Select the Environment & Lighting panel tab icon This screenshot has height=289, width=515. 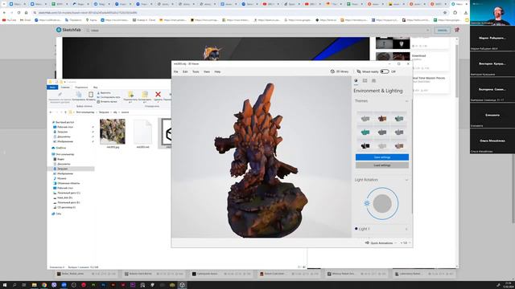click(x=356, y=80)
